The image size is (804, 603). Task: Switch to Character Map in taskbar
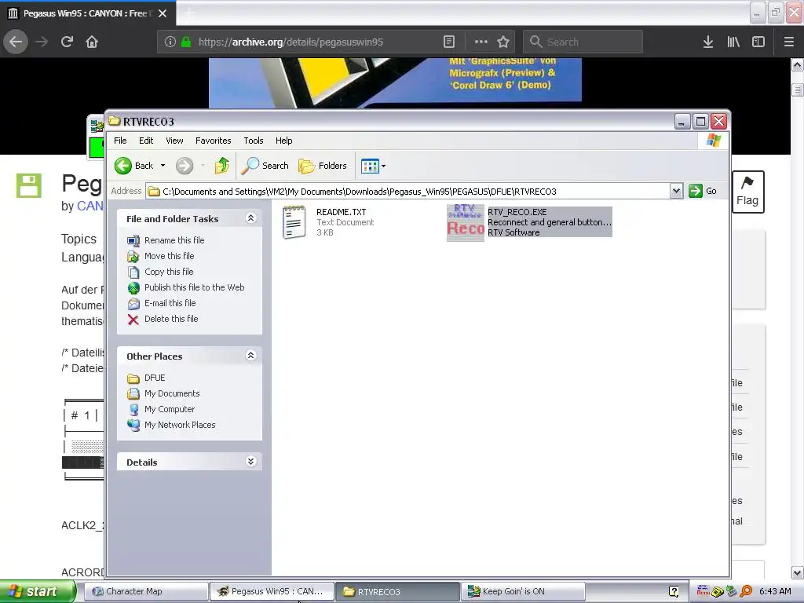(145, 591)
